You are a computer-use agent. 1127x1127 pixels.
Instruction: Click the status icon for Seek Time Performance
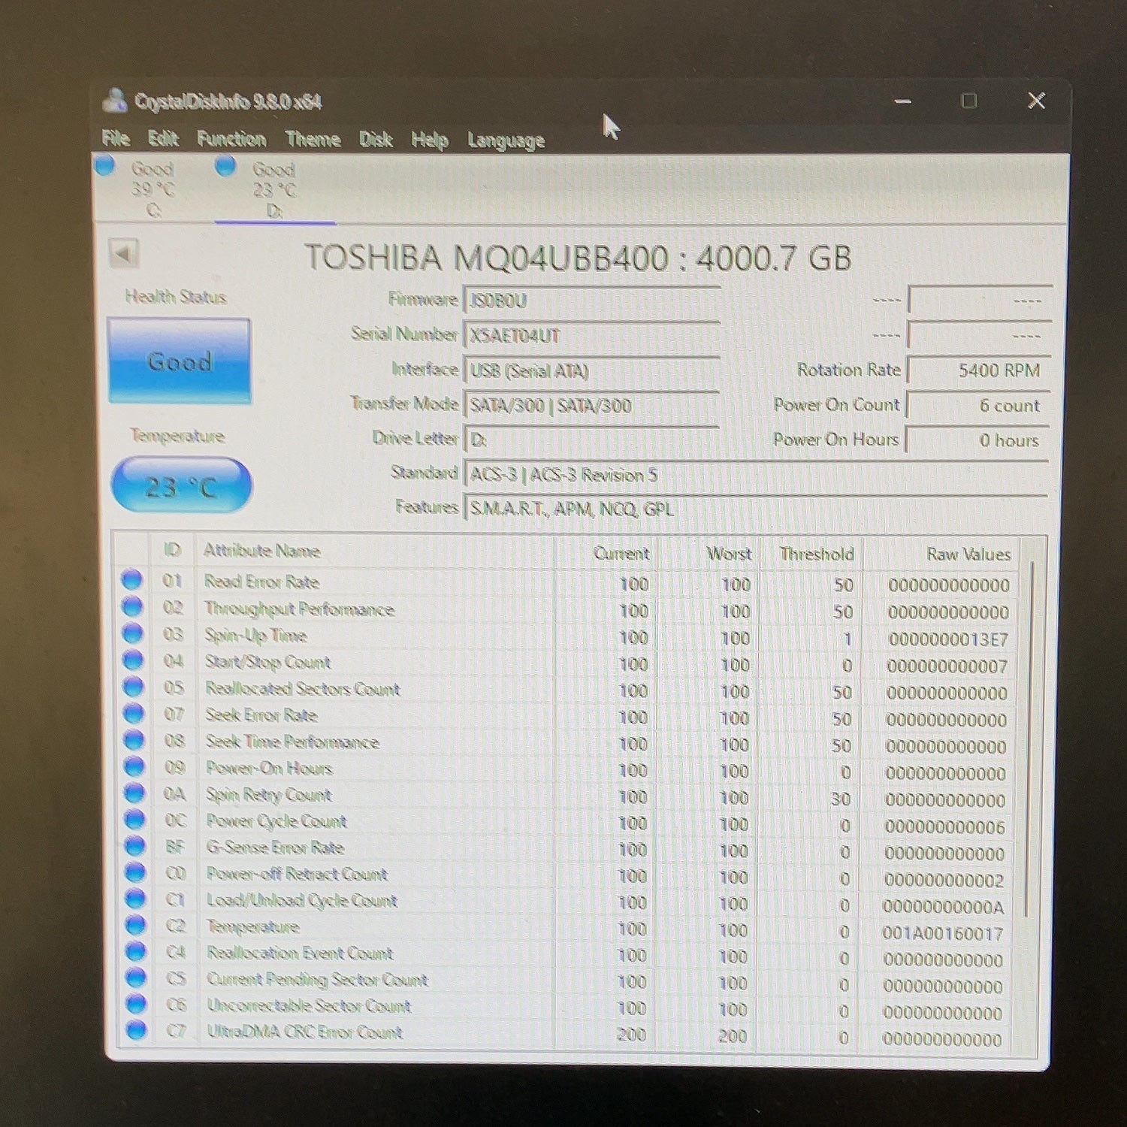coord(134,740)
